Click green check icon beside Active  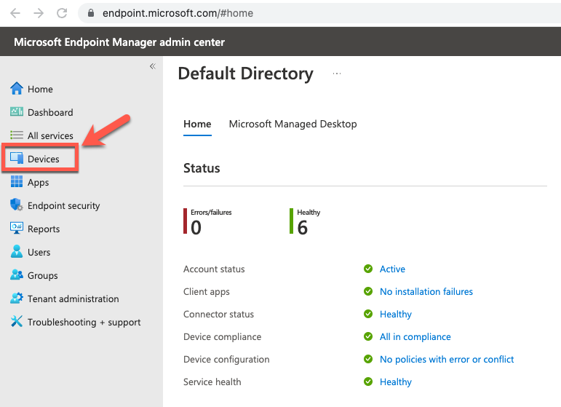click(368, 269)
